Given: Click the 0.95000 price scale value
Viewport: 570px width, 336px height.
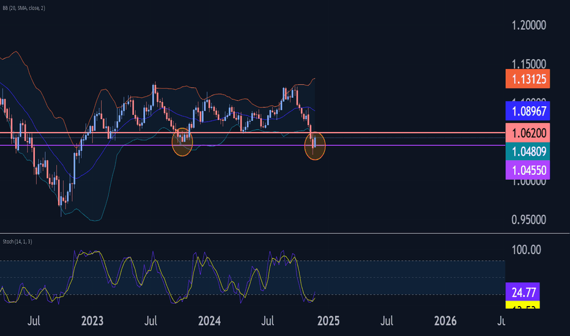Looking at the screenshot, I should pos(528,220).
